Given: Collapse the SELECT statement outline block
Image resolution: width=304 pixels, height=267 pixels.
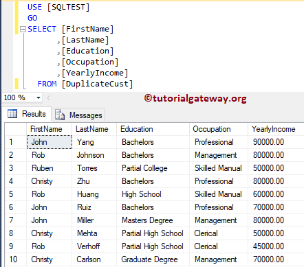Looking at the screenshot, I should coord(23,30).
